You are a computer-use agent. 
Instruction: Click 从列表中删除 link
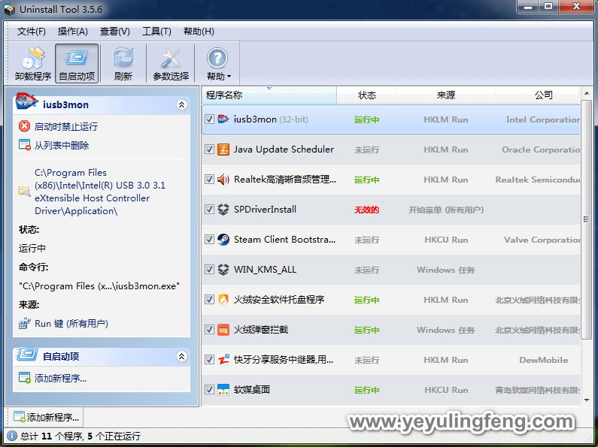(62, 146)
